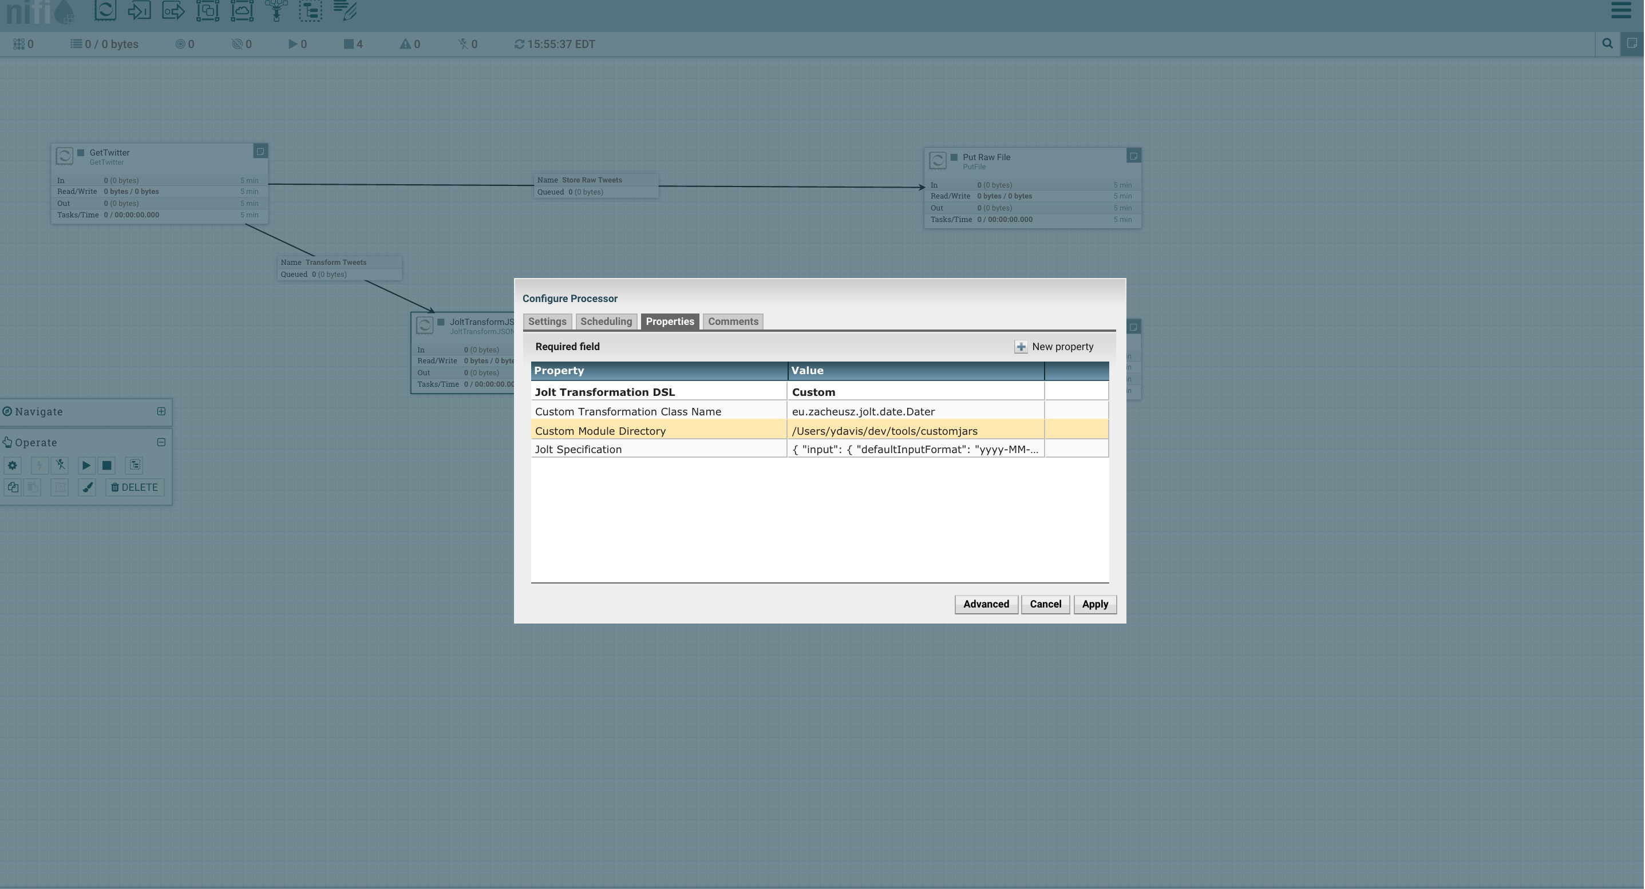
Task: Select the Template toolbar icon
Action: pos(310,10)
